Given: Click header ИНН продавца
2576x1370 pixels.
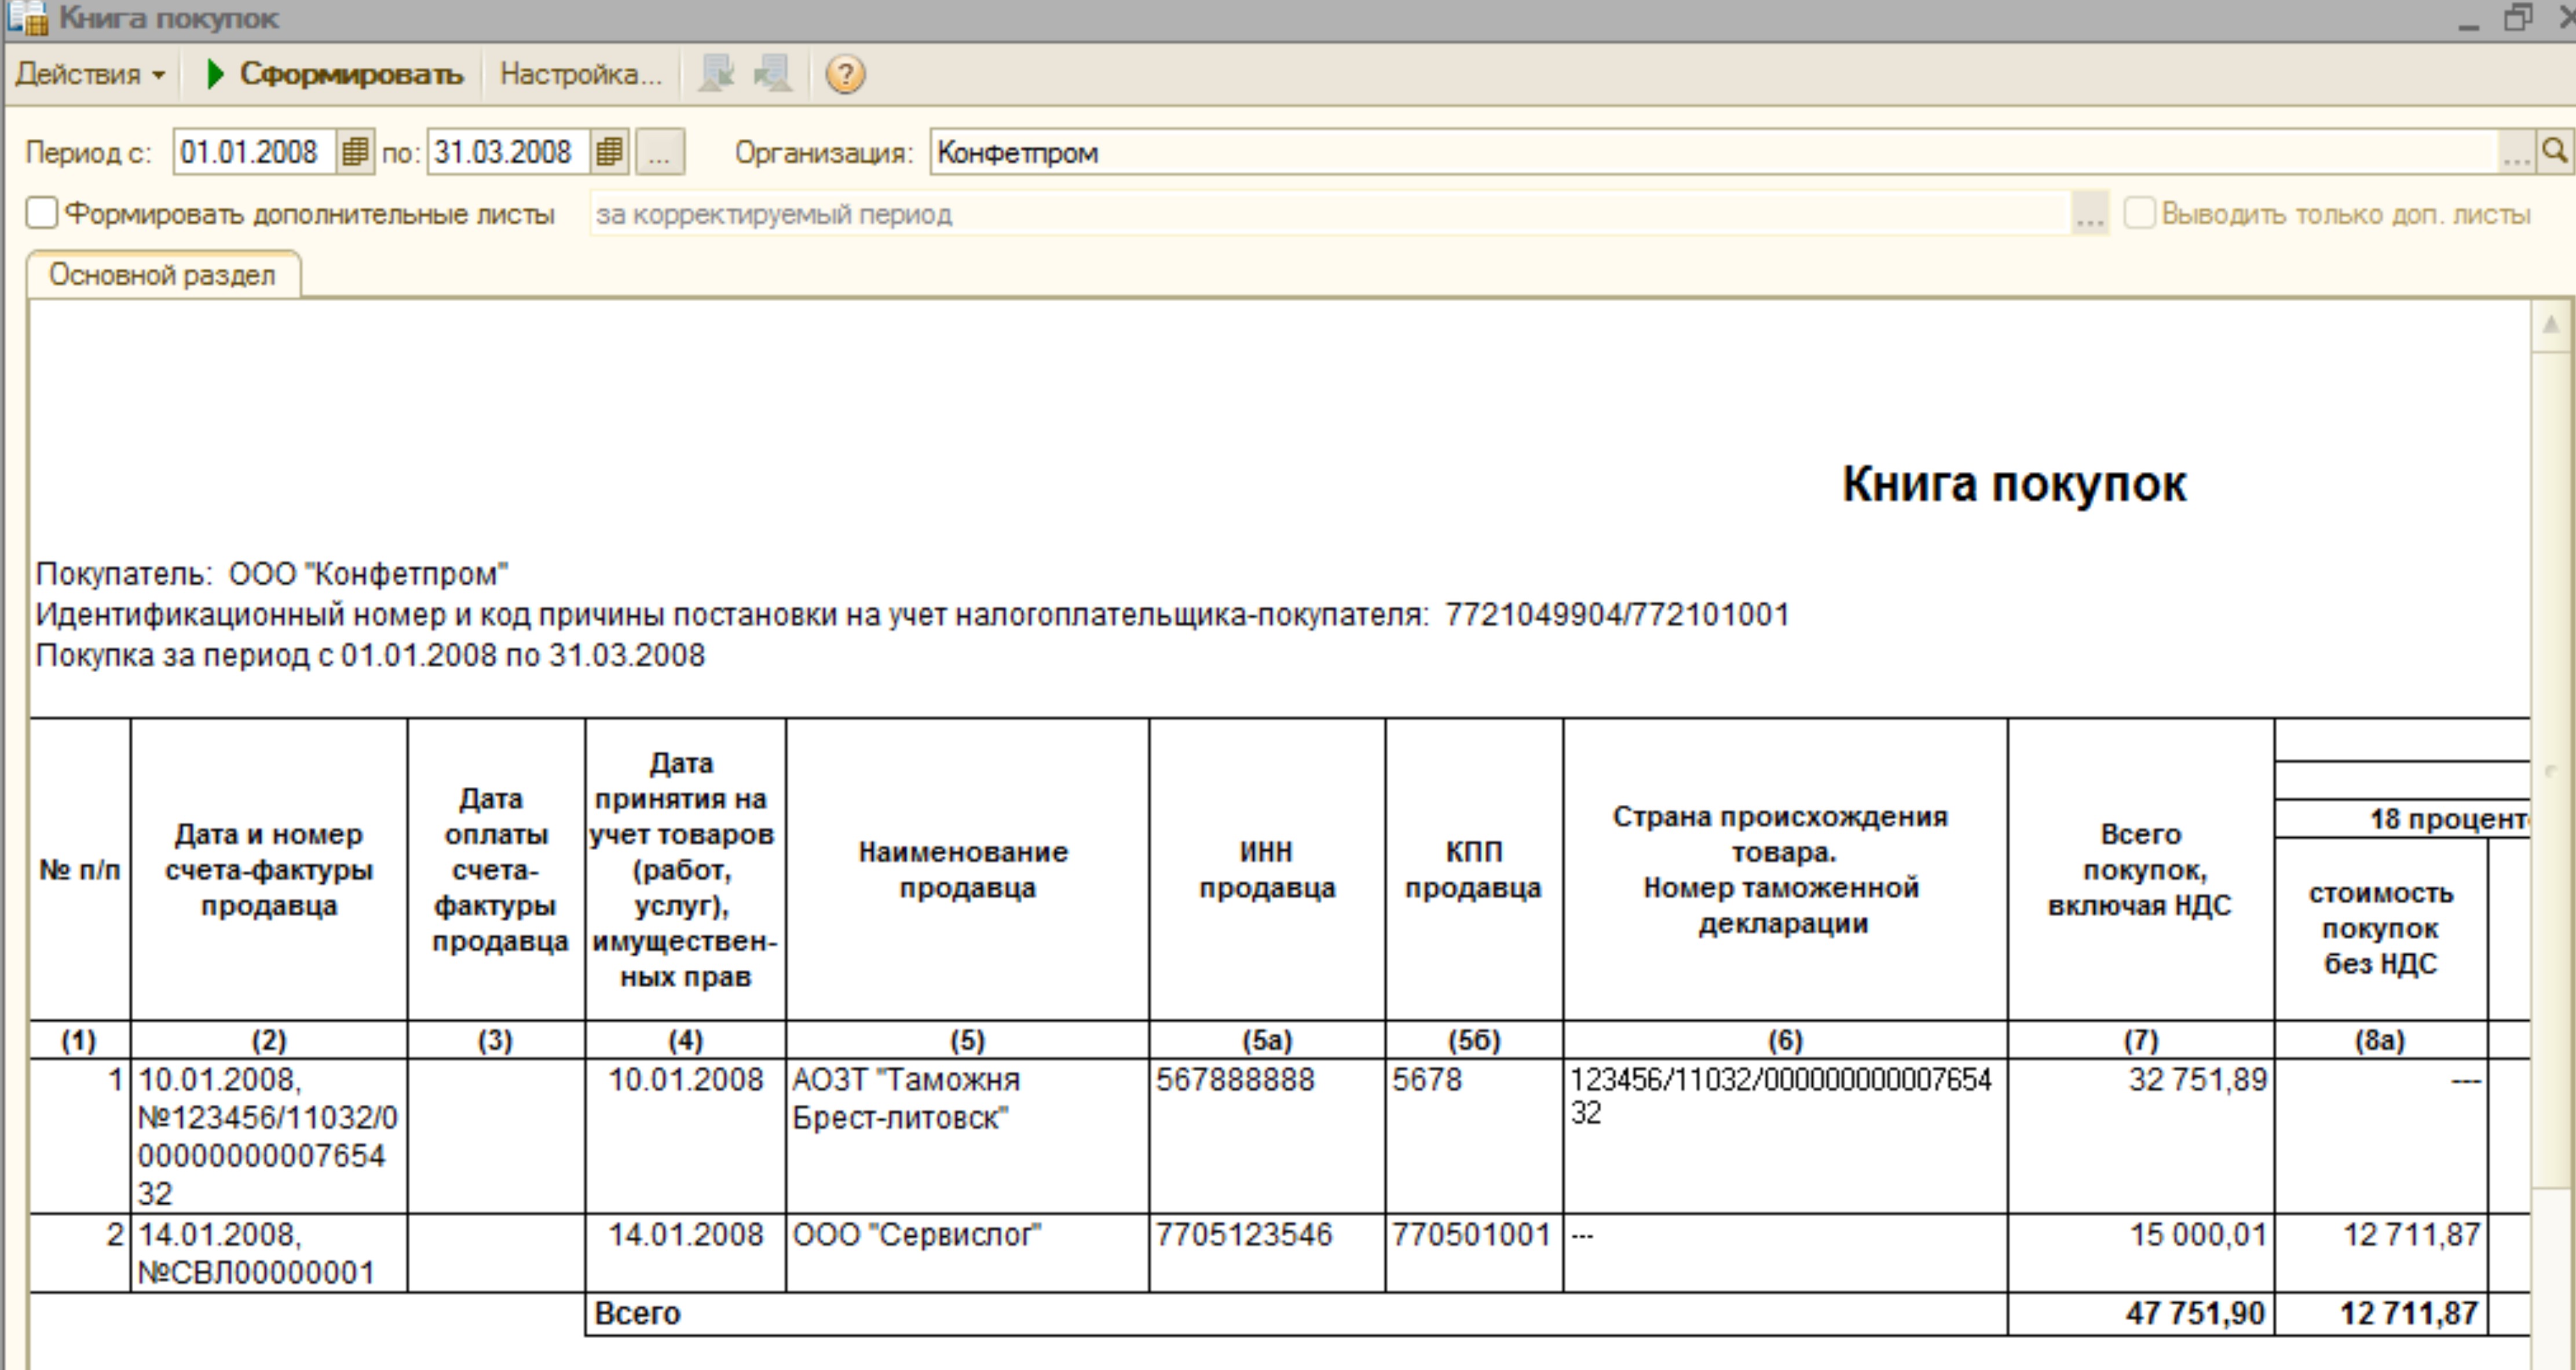Looking at the screenshot, I should [x=1267, y=870].
